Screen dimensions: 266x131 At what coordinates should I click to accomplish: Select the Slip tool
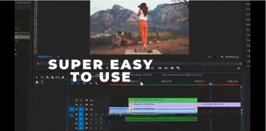pyautogui.click(x=58, y=78)
